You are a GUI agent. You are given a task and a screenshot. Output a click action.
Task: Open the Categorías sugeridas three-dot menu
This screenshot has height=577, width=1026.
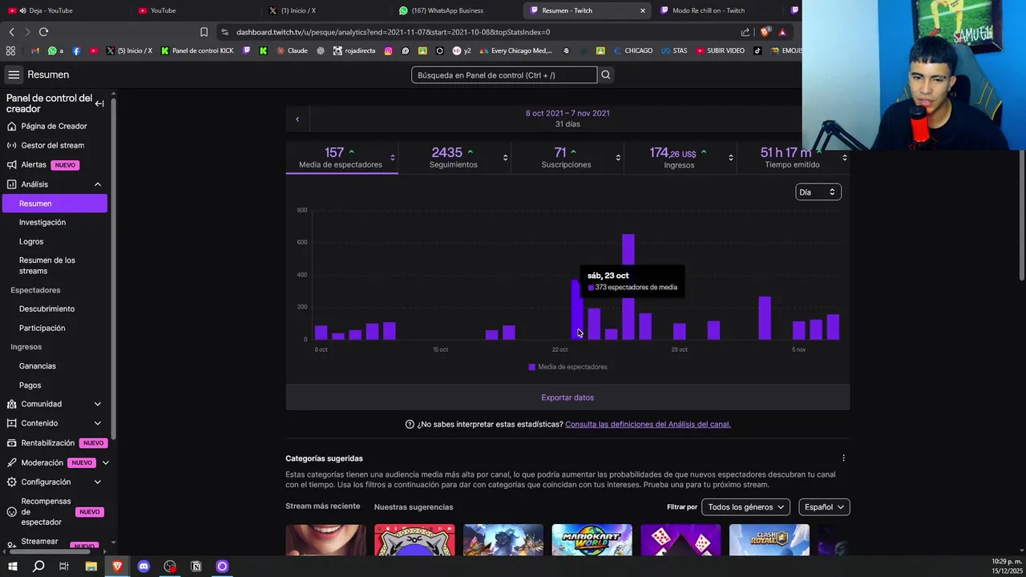(843, 458)
